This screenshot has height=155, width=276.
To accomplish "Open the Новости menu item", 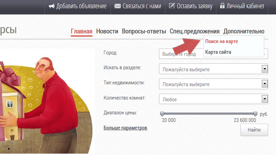I will [107, 31].
